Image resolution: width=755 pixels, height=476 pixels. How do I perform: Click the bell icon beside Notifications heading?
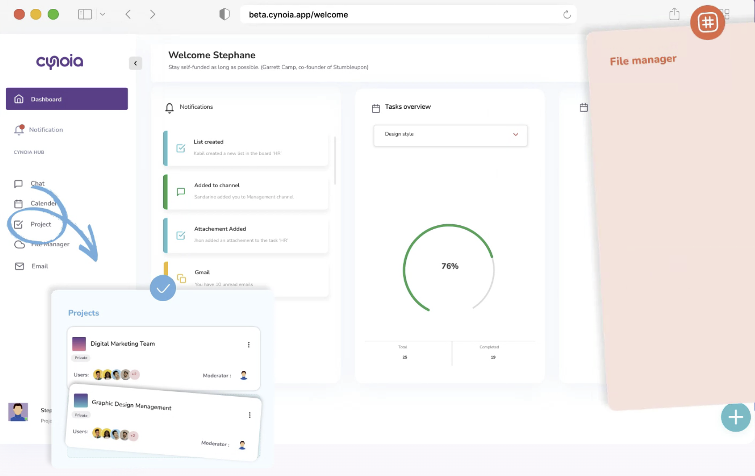click(x=169, y=108)
